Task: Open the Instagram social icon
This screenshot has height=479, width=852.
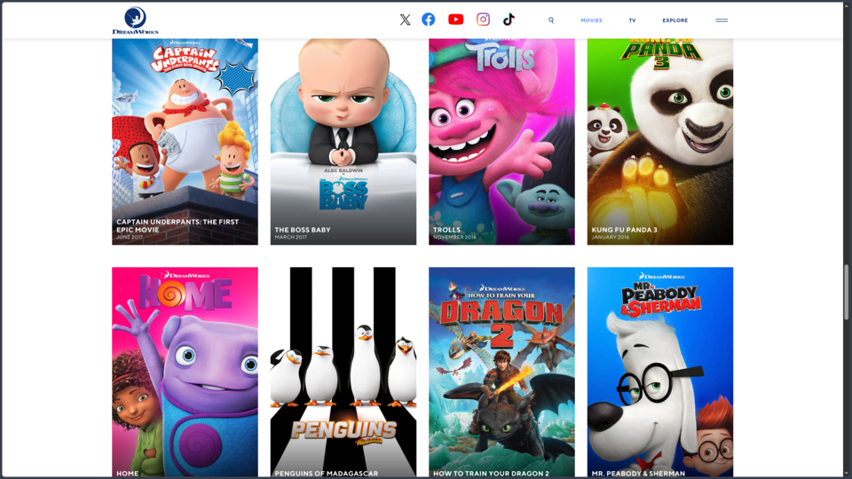Action: tap(483, 20)
